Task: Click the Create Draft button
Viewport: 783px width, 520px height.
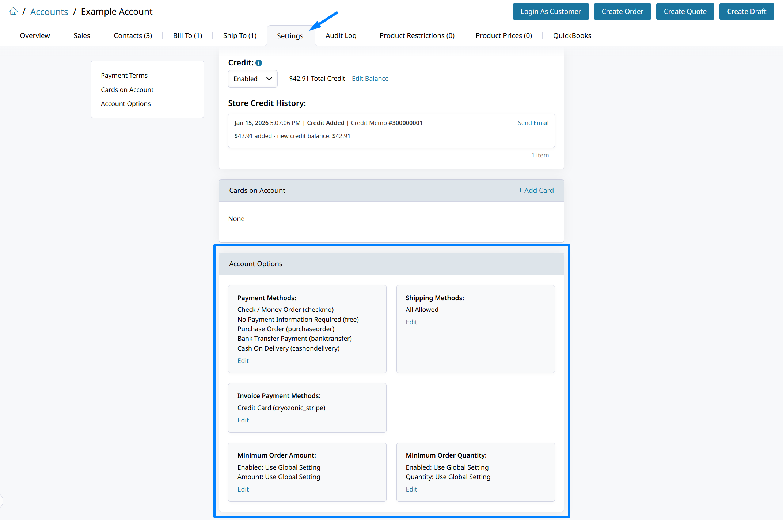Action: click(746, 12)
